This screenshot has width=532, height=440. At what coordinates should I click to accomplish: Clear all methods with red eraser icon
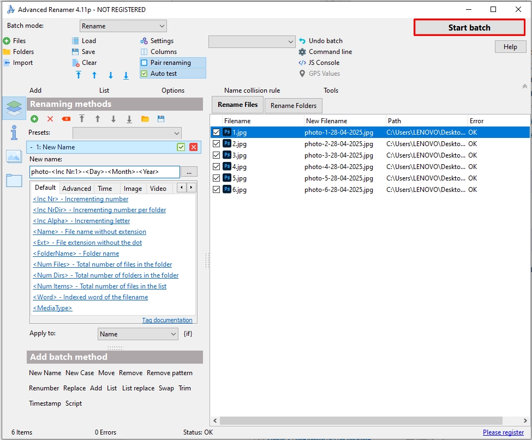click(66, 119)
